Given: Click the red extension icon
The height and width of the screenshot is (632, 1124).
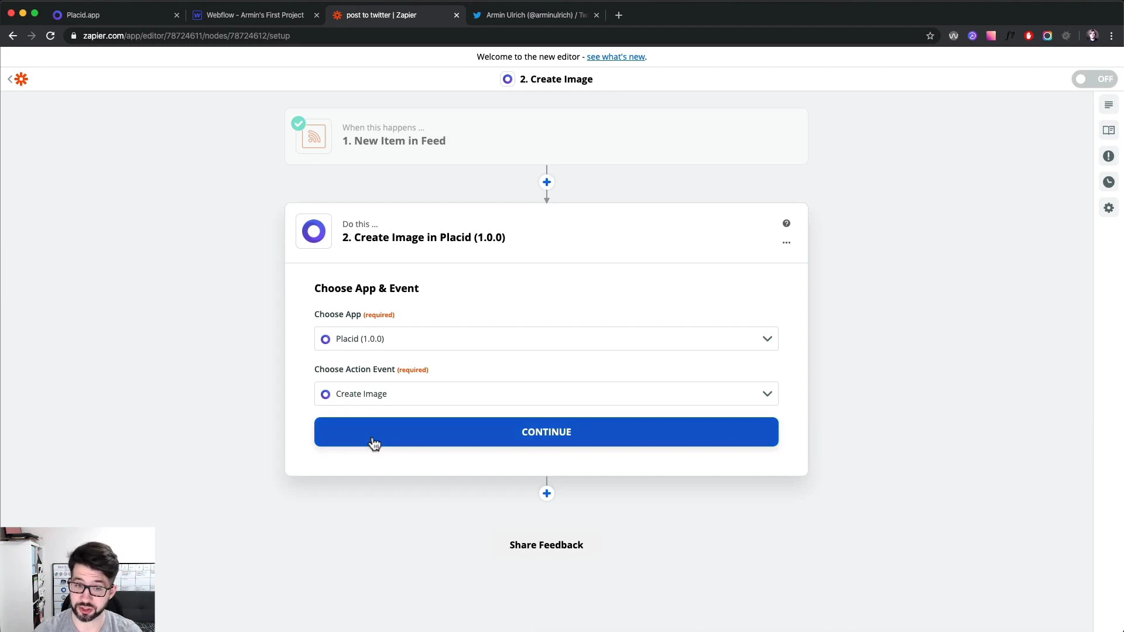Looking at the screenshot, I should [1029, 36].
